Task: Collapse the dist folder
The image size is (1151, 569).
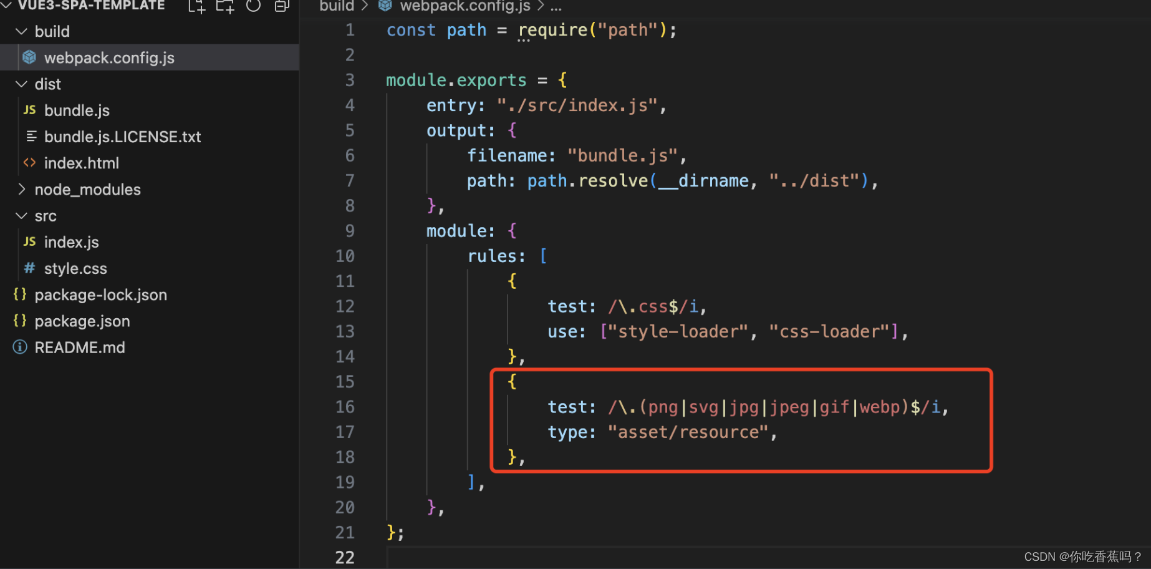Action: [x=22, y=84]
